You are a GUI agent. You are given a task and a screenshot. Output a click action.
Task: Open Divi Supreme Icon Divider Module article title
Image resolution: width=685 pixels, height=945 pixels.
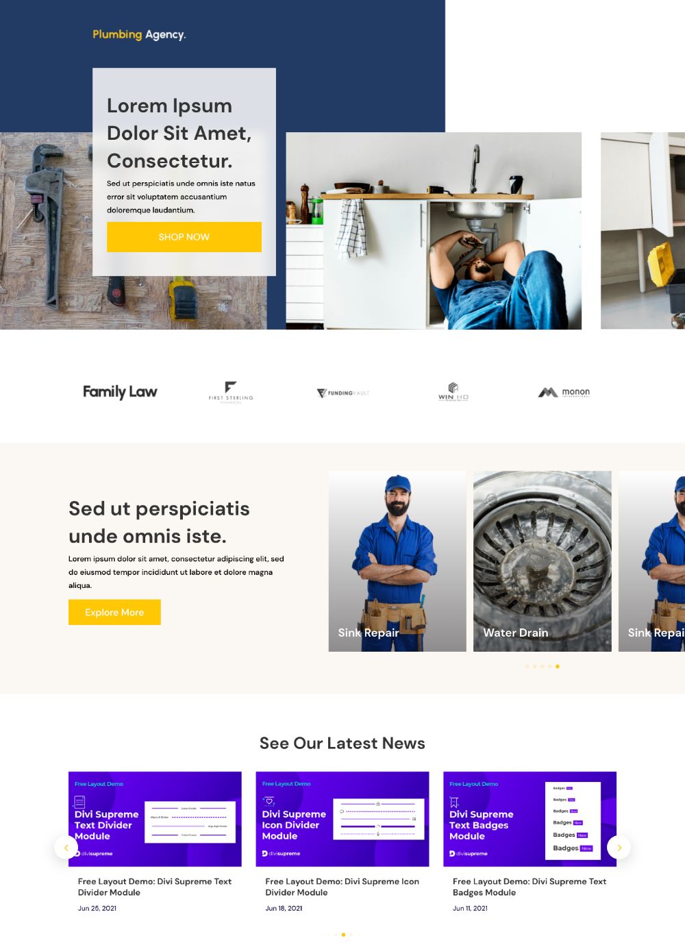(342, 887)
